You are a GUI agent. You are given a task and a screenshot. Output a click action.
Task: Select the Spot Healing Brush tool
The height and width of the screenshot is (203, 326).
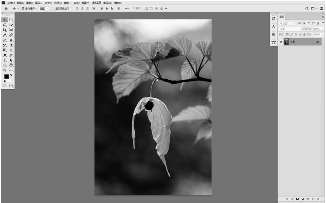click(x=11, y=35)
